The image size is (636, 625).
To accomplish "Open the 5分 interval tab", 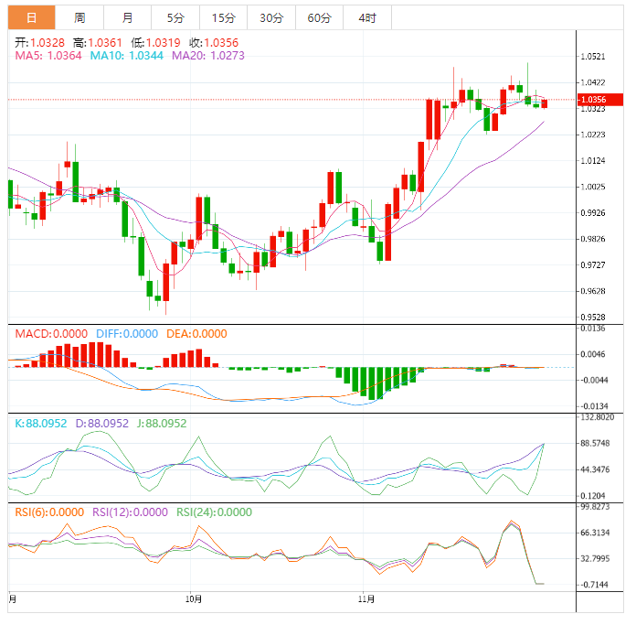I will click(x=175, y=18).
